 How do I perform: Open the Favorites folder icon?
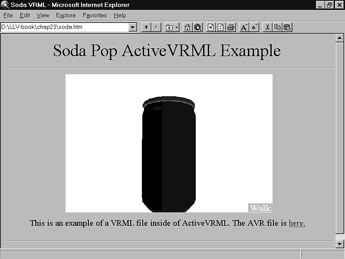pos(169,27)
